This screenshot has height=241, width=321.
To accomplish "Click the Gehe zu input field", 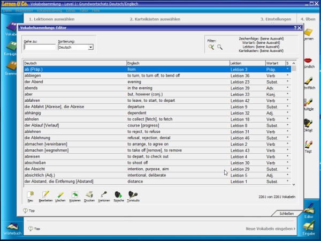I will 40,47.
